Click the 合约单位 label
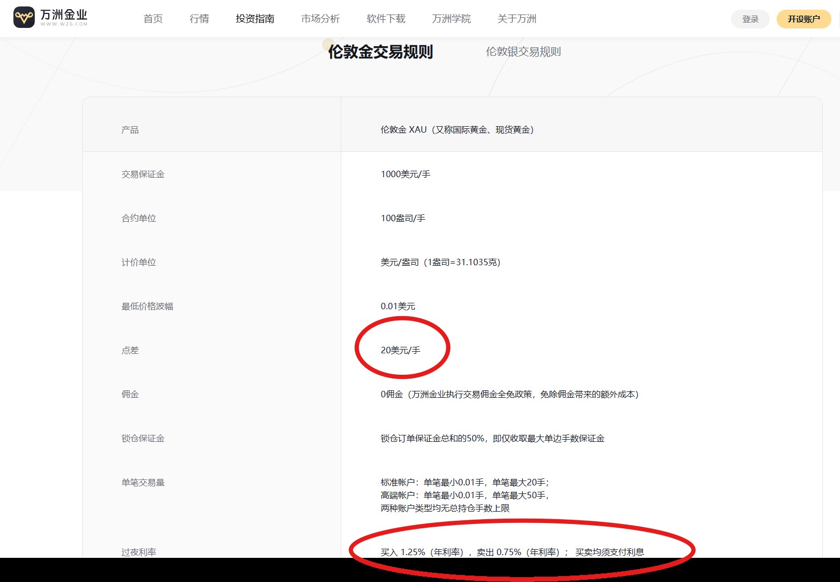Viewport: 840px width, 582px height. (138, 218)
